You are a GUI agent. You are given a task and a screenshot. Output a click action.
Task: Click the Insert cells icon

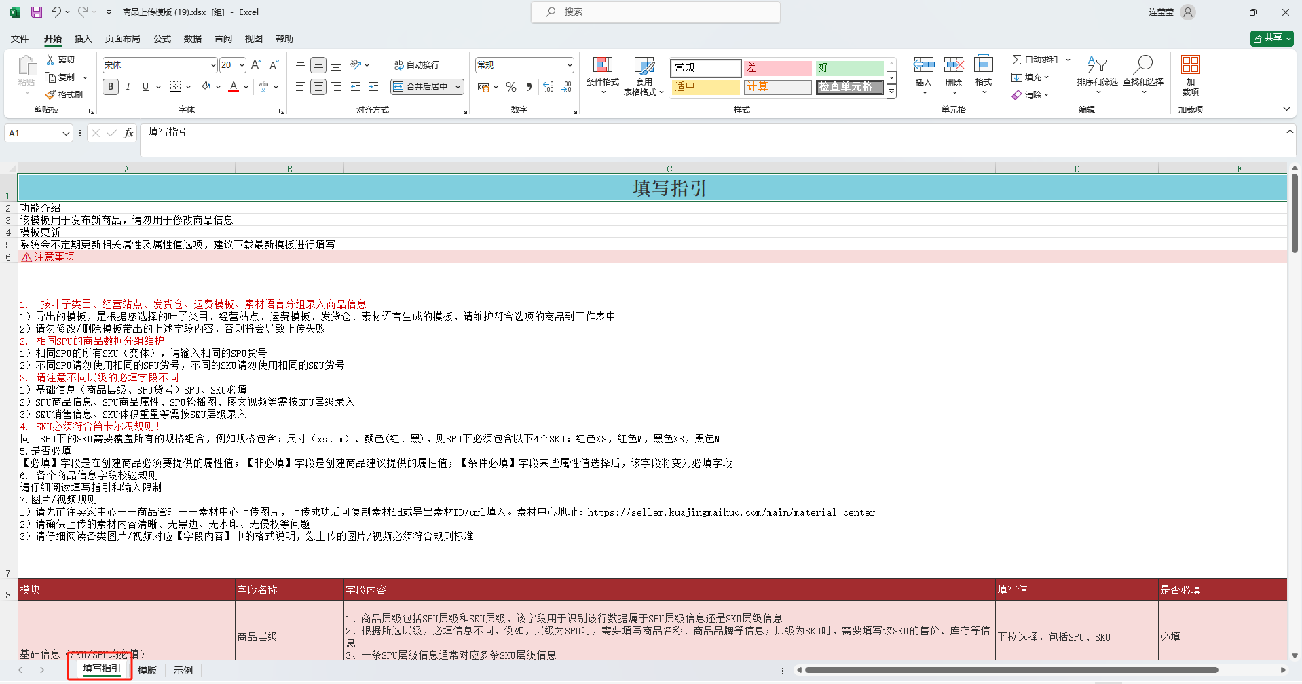click(x=923, y=65)
